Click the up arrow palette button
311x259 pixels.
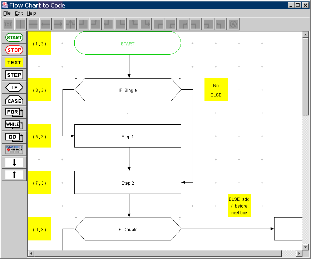pos(14,175)
